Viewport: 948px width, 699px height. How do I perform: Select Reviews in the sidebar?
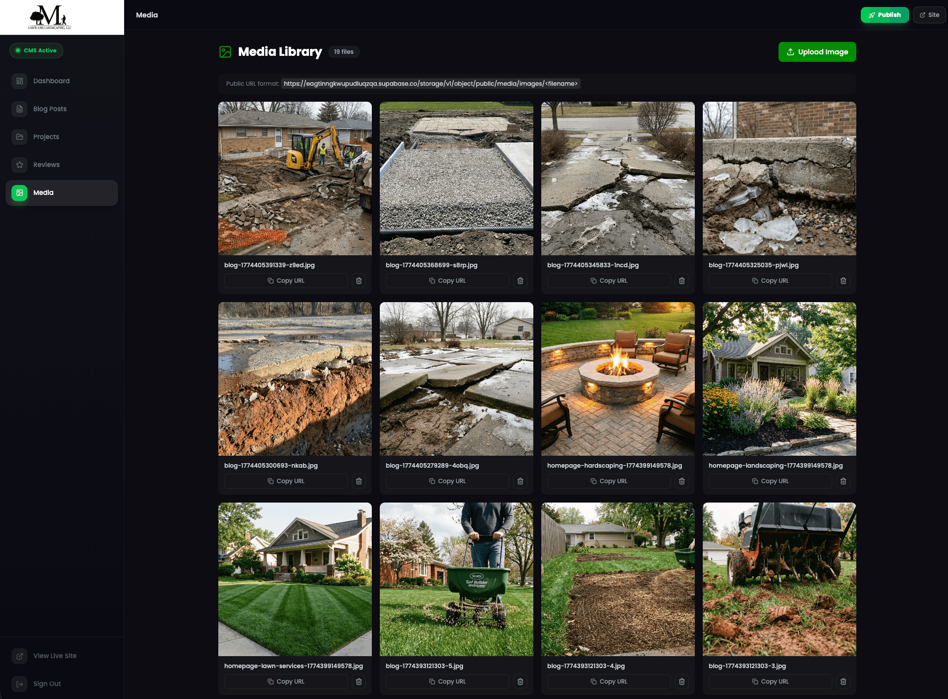pos(46,165)
